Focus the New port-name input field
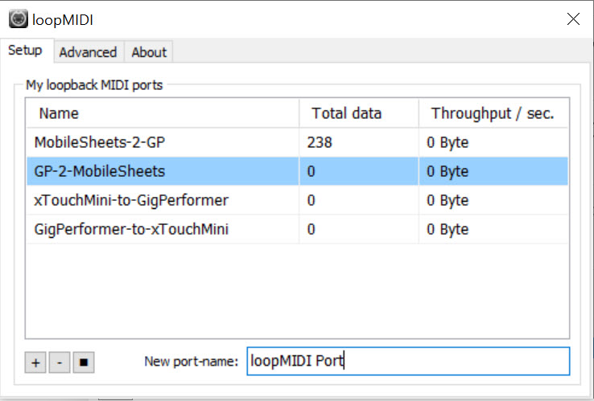 click(x=408, y=361)
